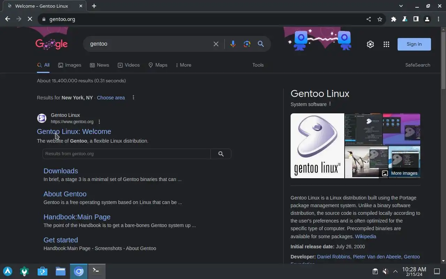Open search Tools options

click(x=258, y=65)
